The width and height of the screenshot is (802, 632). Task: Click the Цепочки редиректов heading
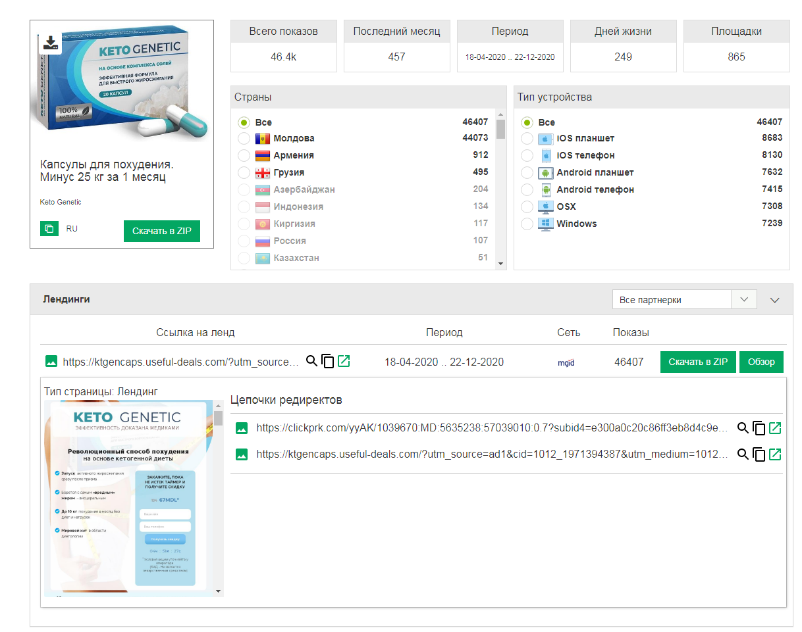(286, 400)
